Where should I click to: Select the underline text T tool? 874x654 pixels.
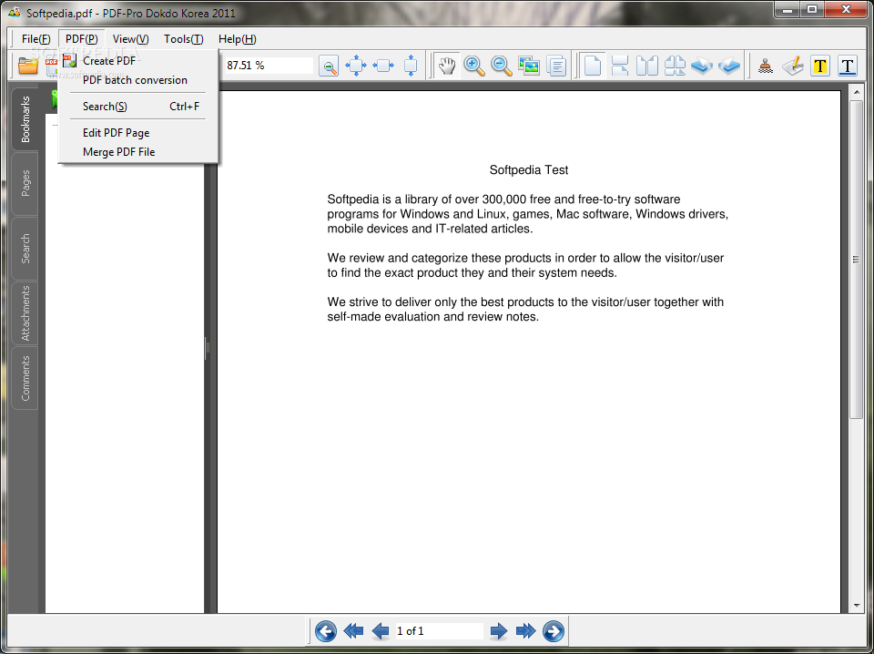[x=848, y=66]
